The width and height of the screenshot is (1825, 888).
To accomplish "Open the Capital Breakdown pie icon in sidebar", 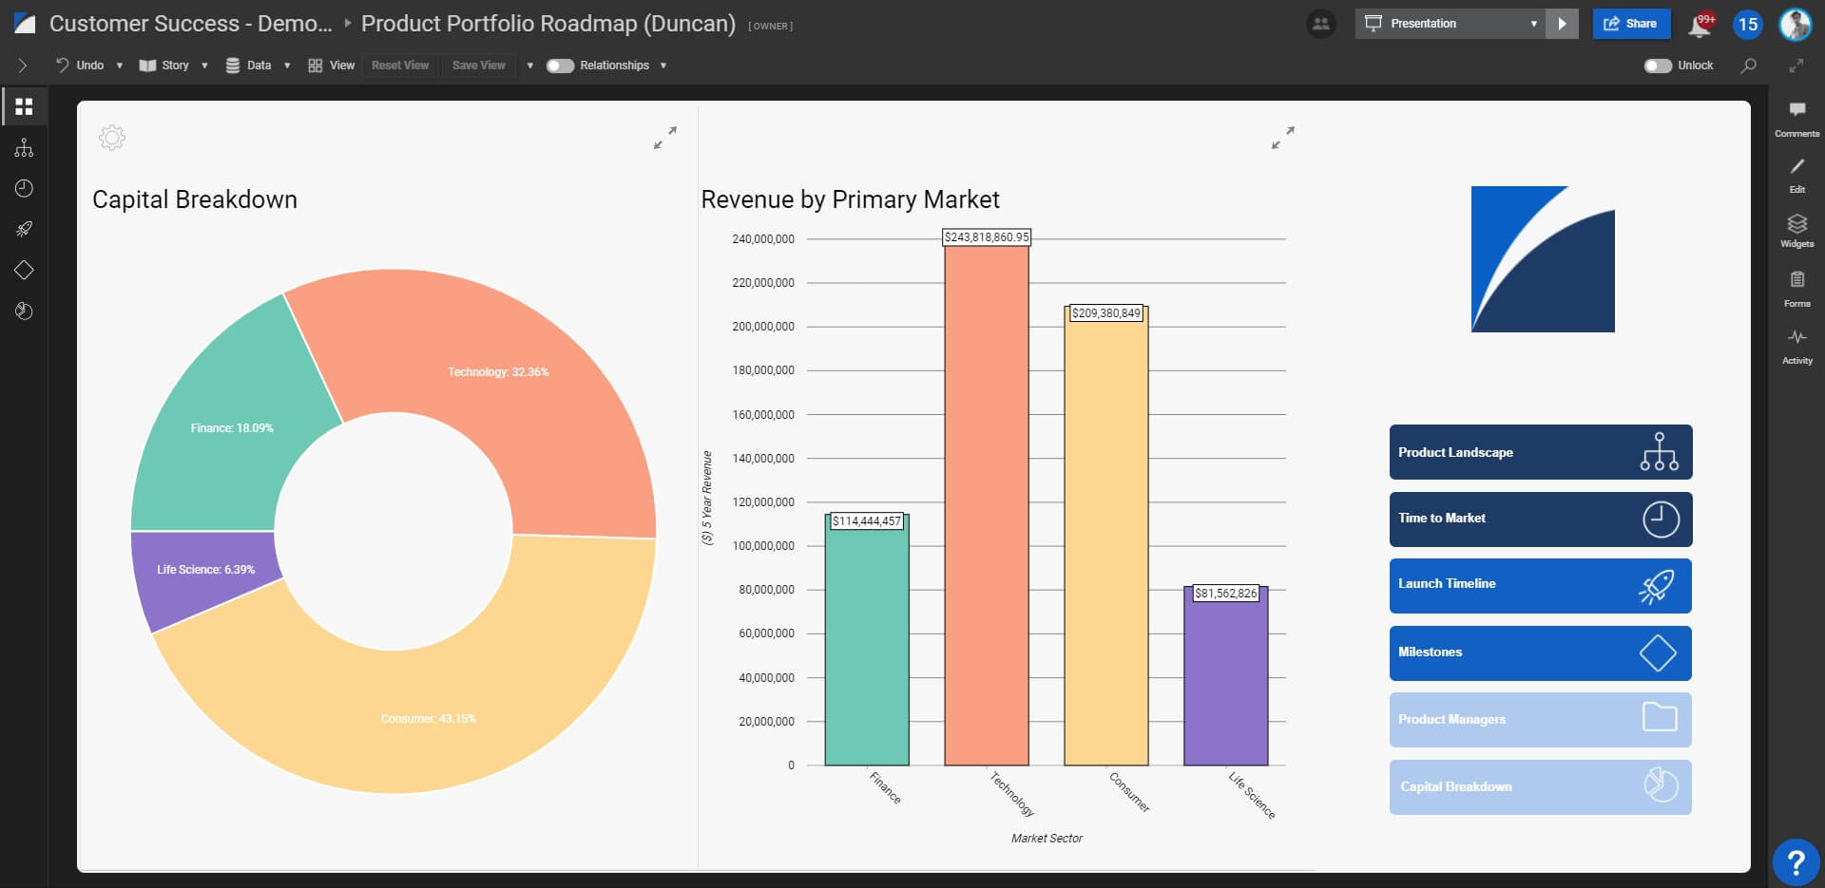I will [25, 311].
